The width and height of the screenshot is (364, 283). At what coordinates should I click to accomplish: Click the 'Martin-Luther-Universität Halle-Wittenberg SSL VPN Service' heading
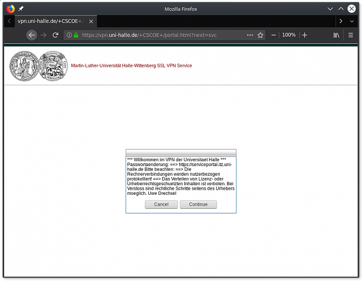pos(131,66)
